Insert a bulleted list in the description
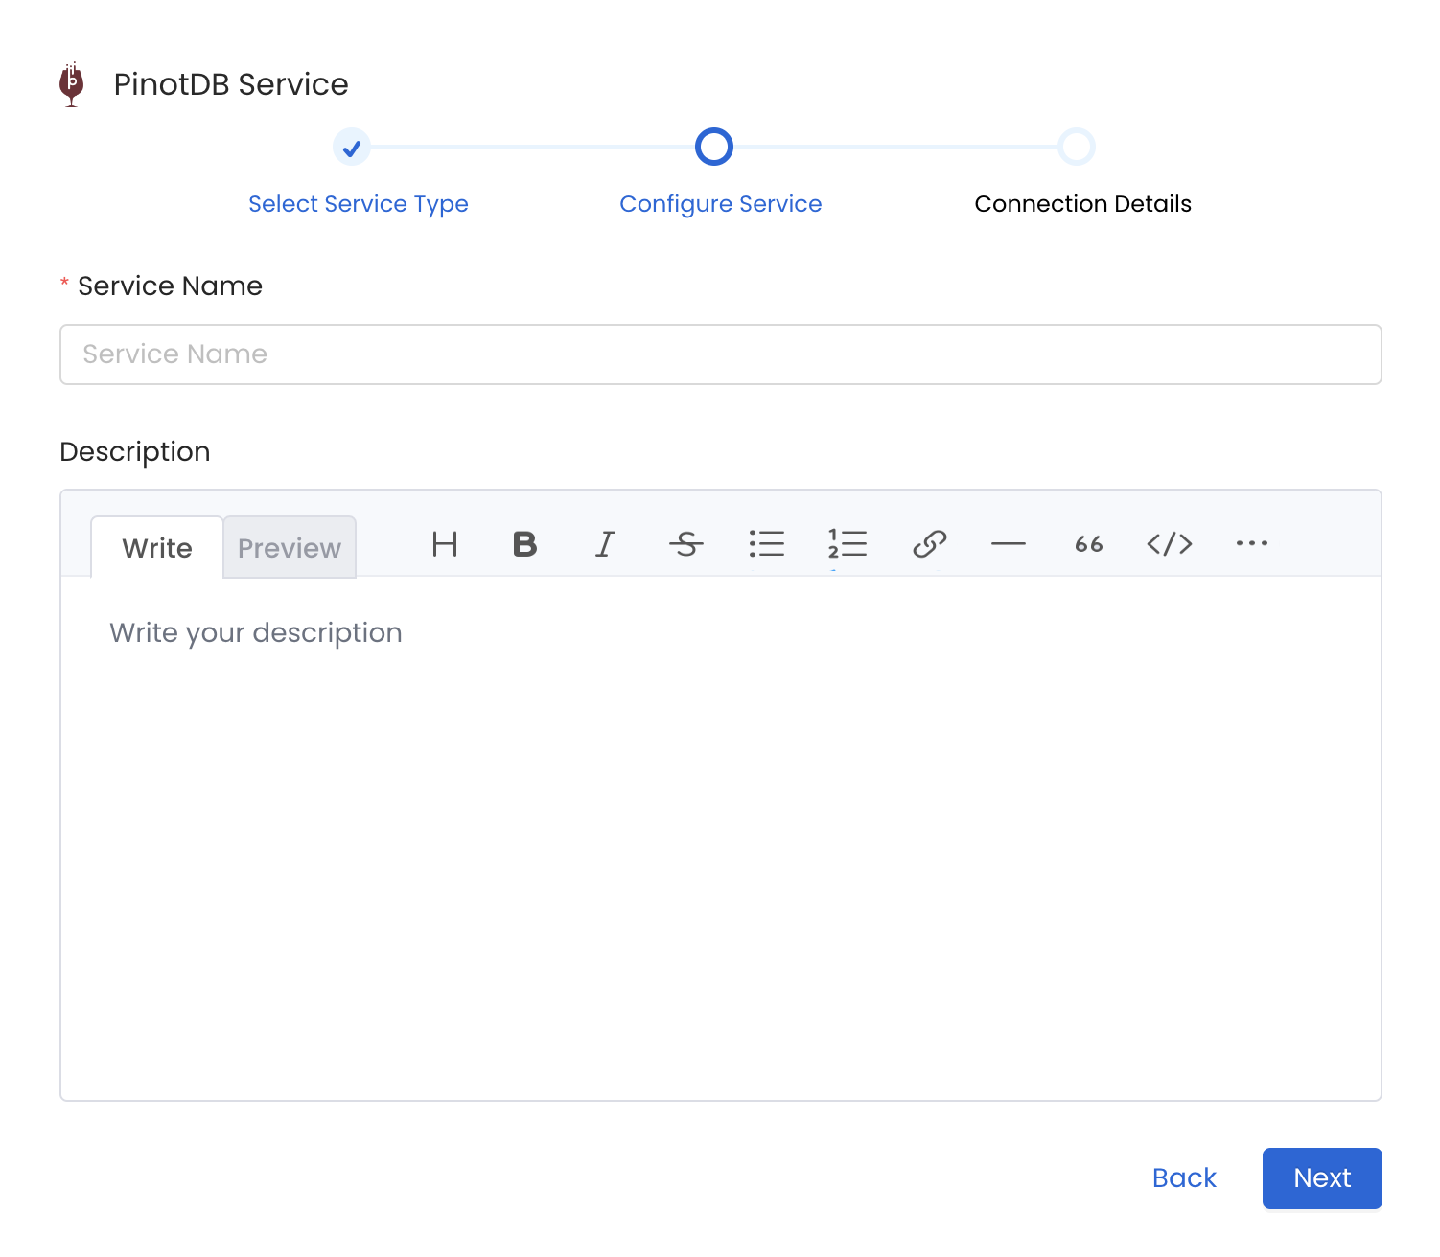Screen dimensions: 1440x1257 point(767,545)
